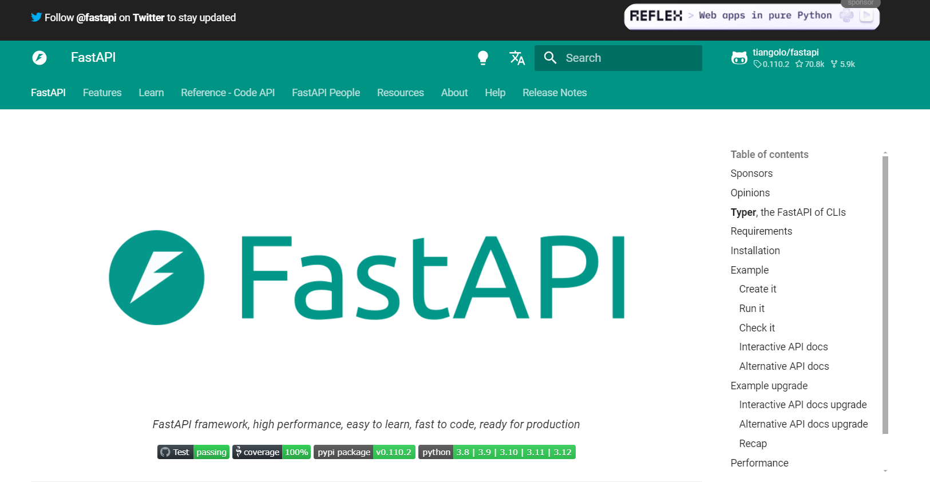The height and width of the screenshot is (482, 930).
Task: Switch to the Features tab
Action: click(102, 93)
